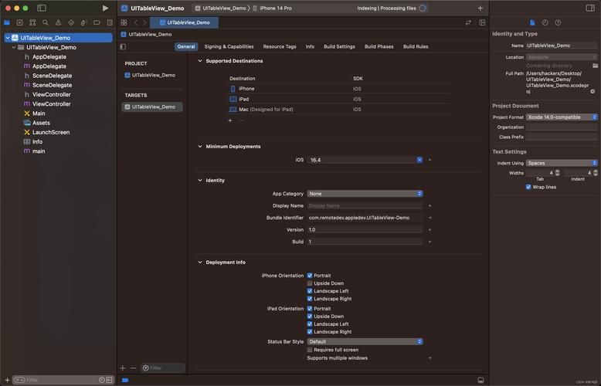Screen dimensions: 601x386
Task: Reveal Full Path in Finder arrow icon
Action: pyautogui.click(x=593, y=92)
